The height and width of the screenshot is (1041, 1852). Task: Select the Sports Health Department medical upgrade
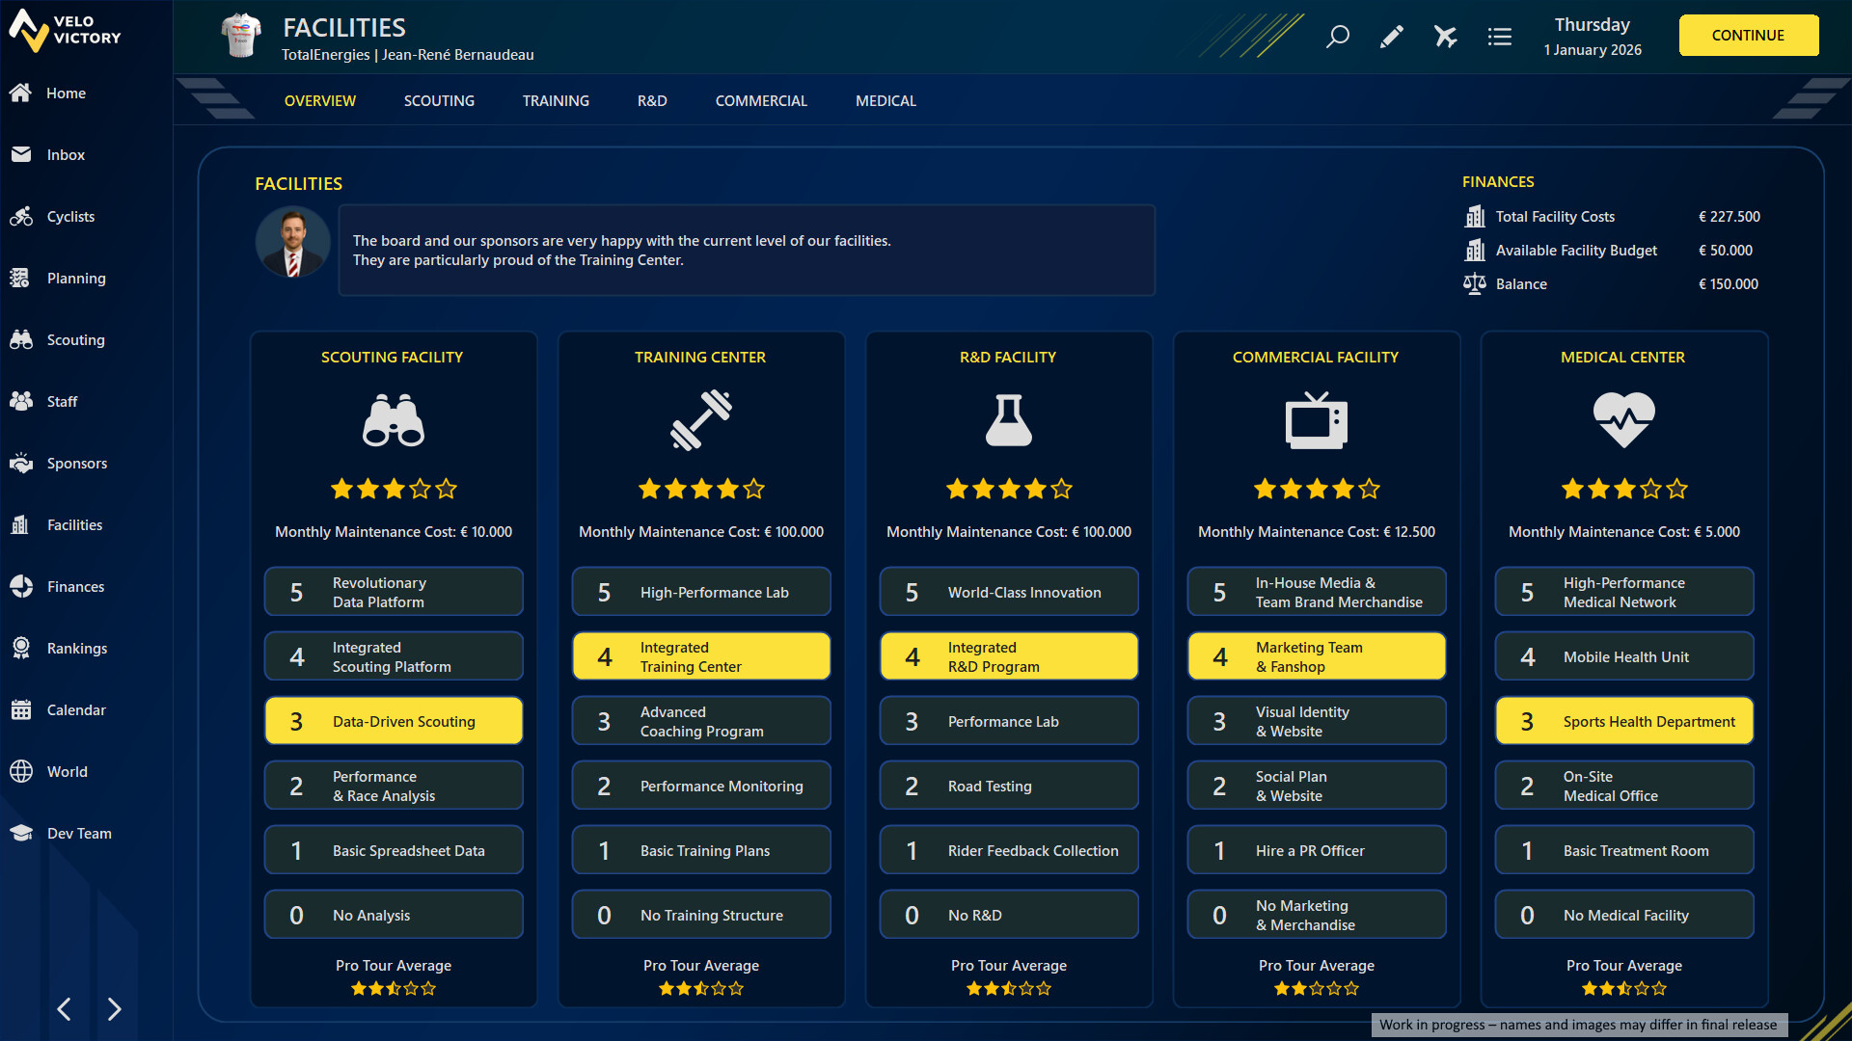tap(1623, 720)
